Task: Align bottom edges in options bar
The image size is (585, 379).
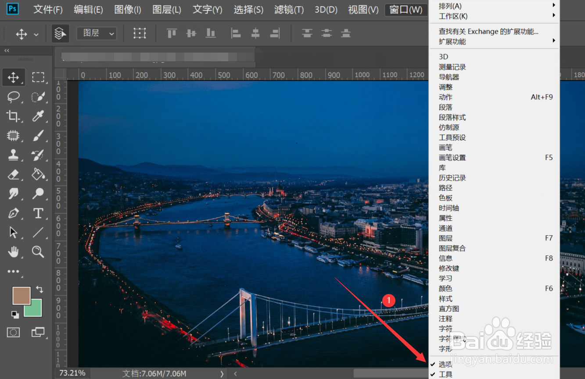Action: 211,33
